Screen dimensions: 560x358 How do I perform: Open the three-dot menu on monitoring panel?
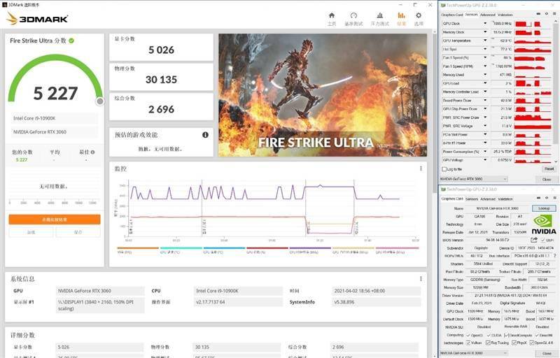pyautogui.click(x=421, y=169)
